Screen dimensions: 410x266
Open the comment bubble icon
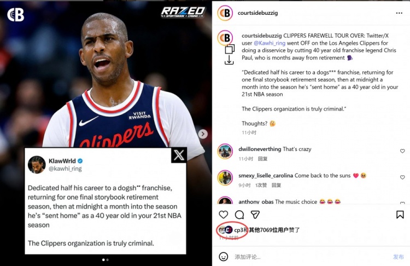[x=239, y=215]
